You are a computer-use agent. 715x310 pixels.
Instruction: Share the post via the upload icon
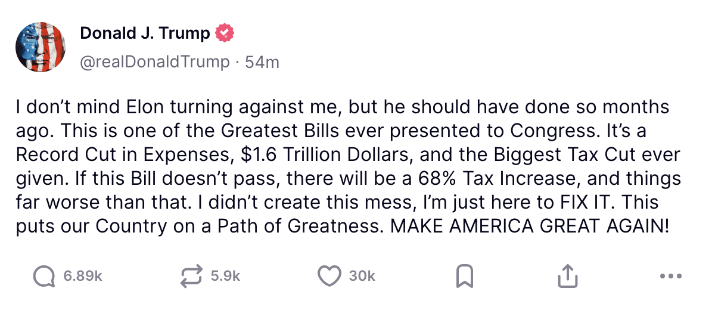567,275
